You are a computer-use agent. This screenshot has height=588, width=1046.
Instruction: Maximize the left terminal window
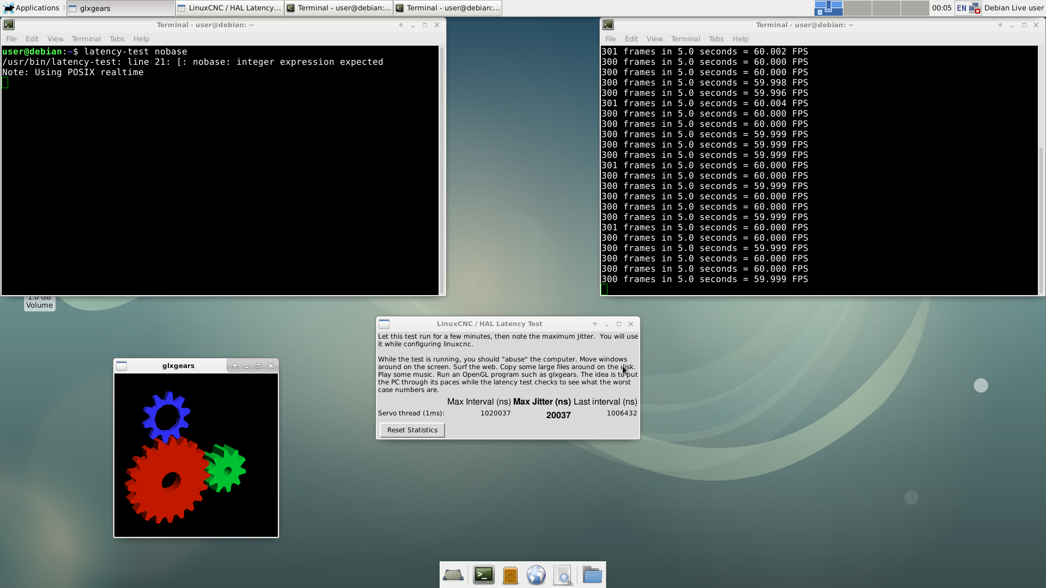425,25
